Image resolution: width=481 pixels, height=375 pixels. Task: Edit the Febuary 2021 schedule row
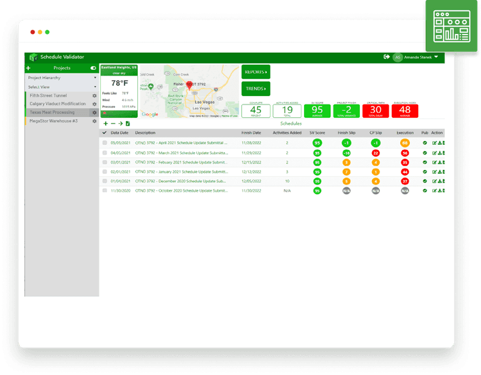[x=434, y=163]
